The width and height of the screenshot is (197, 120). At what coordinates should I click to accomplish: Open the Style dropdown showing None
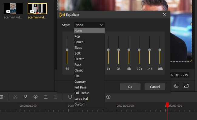click(x=89, y=25)
